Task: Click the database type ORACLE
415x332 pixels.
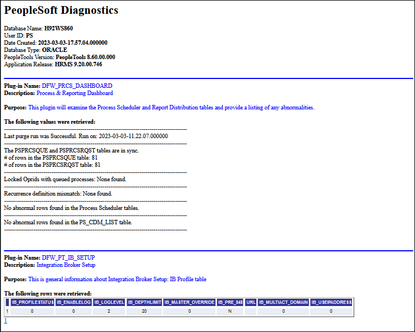Action: click(55, 50)
